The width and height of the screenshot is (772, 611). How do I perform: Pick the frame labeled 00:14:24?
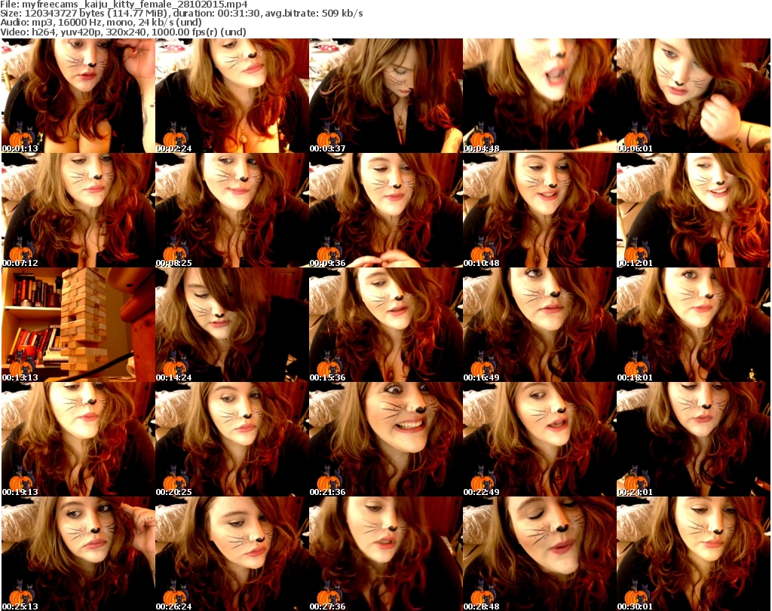(x=232, y=325)
